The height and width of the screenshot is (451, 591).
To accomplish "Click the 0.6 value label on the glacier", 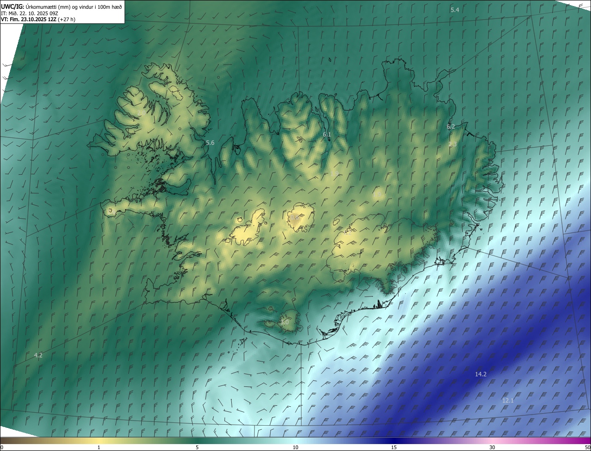I will (294, 218).
